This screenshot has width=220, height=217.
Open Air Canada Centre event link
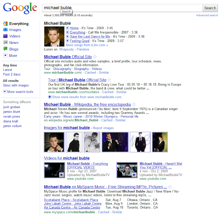[x=72, y=207]
